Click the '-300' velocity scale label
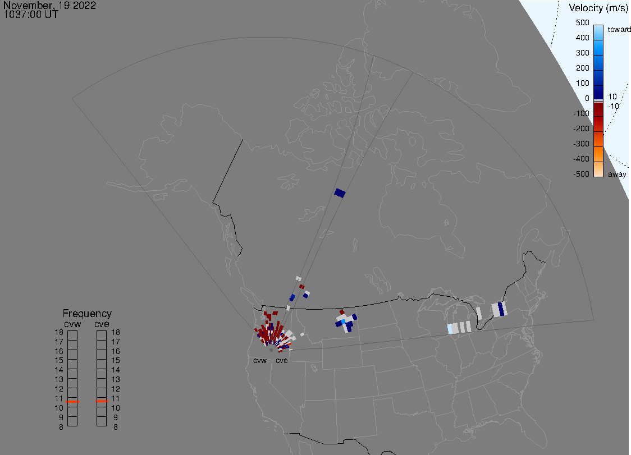The height and width of the screenshot is (455, 631). coord(581,144)
